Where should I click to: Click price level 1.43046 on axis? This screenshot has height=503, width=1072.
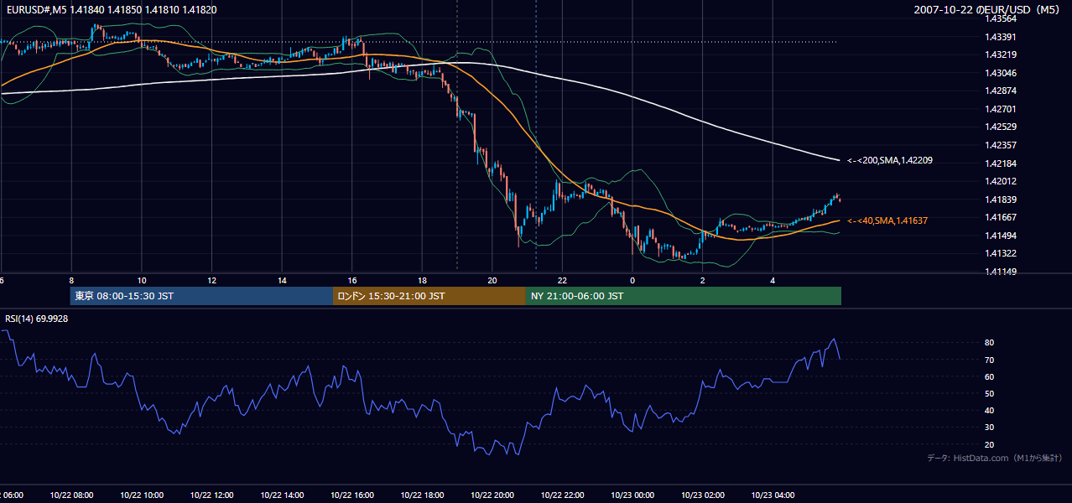(x=999, y=73)
